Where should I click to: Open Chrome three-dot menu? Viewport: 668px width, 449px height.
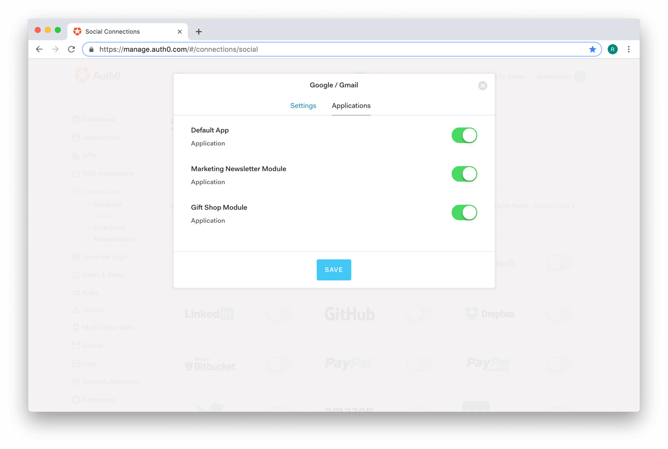(629, 49)
